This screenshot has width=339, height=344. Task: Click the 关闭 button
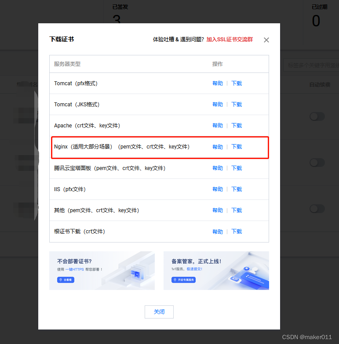click(159, 312)
